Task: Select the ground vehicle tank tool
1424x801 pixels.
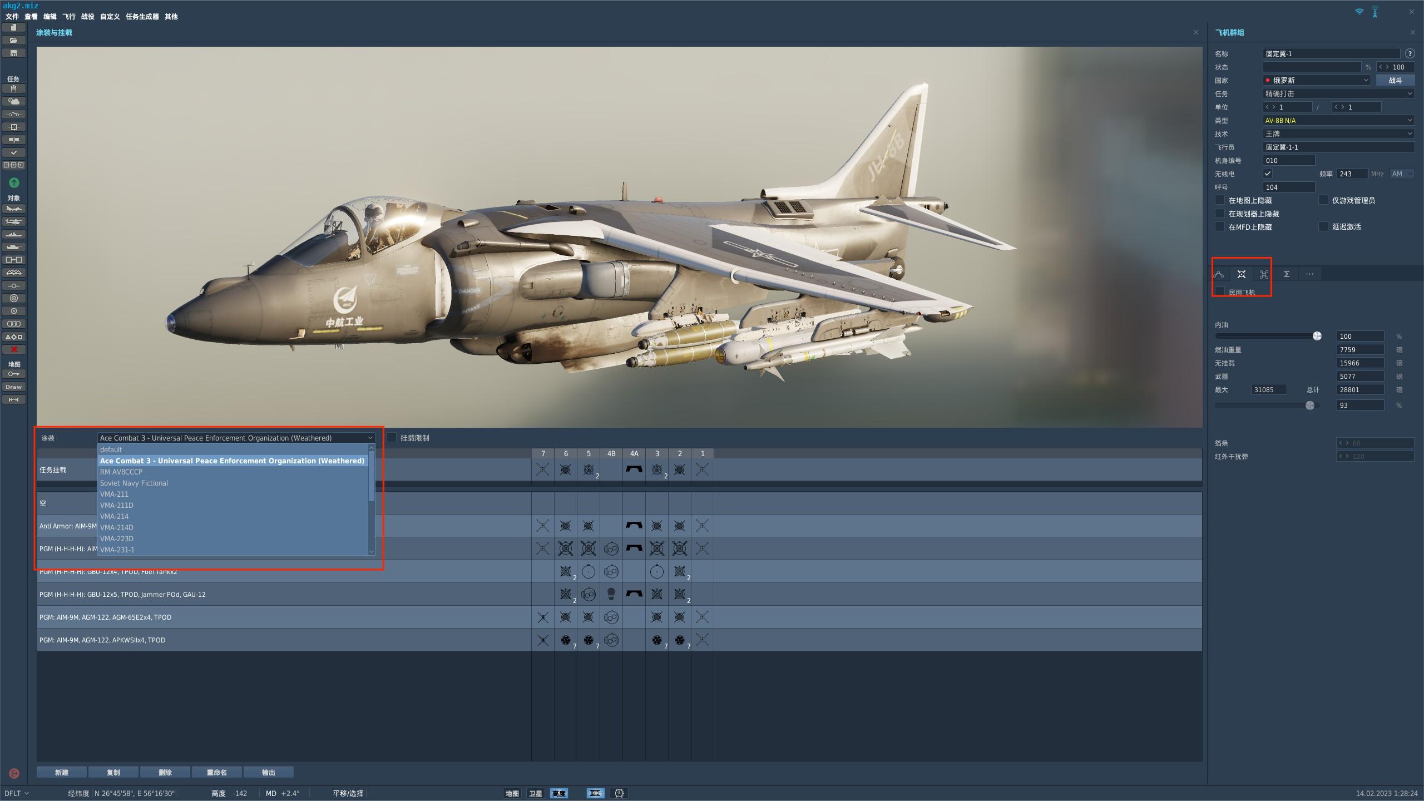Action: click(14, 247)
